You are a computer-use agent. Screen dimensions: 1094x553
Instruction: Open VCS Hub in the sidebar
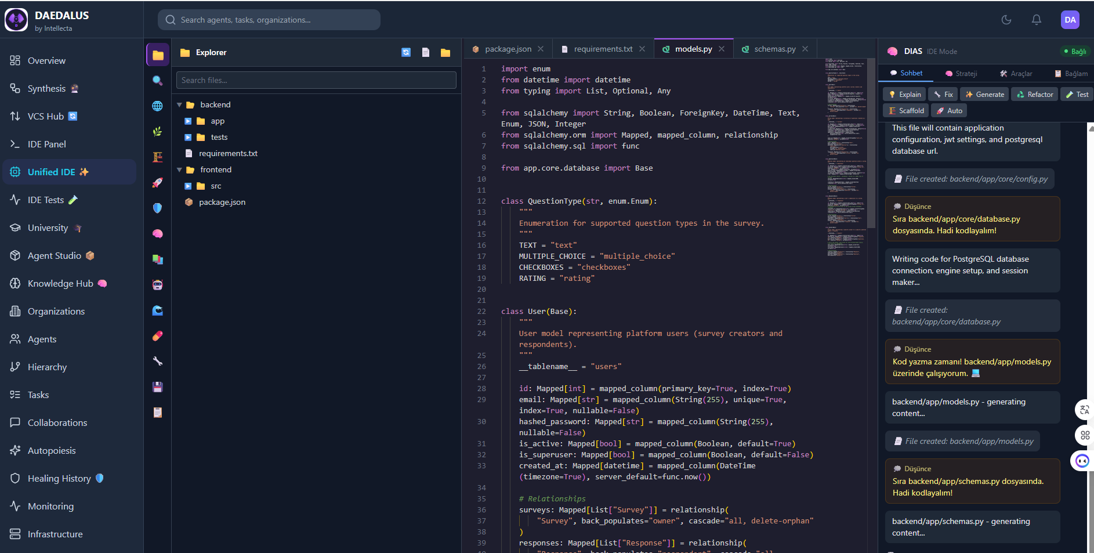[70, 116]
